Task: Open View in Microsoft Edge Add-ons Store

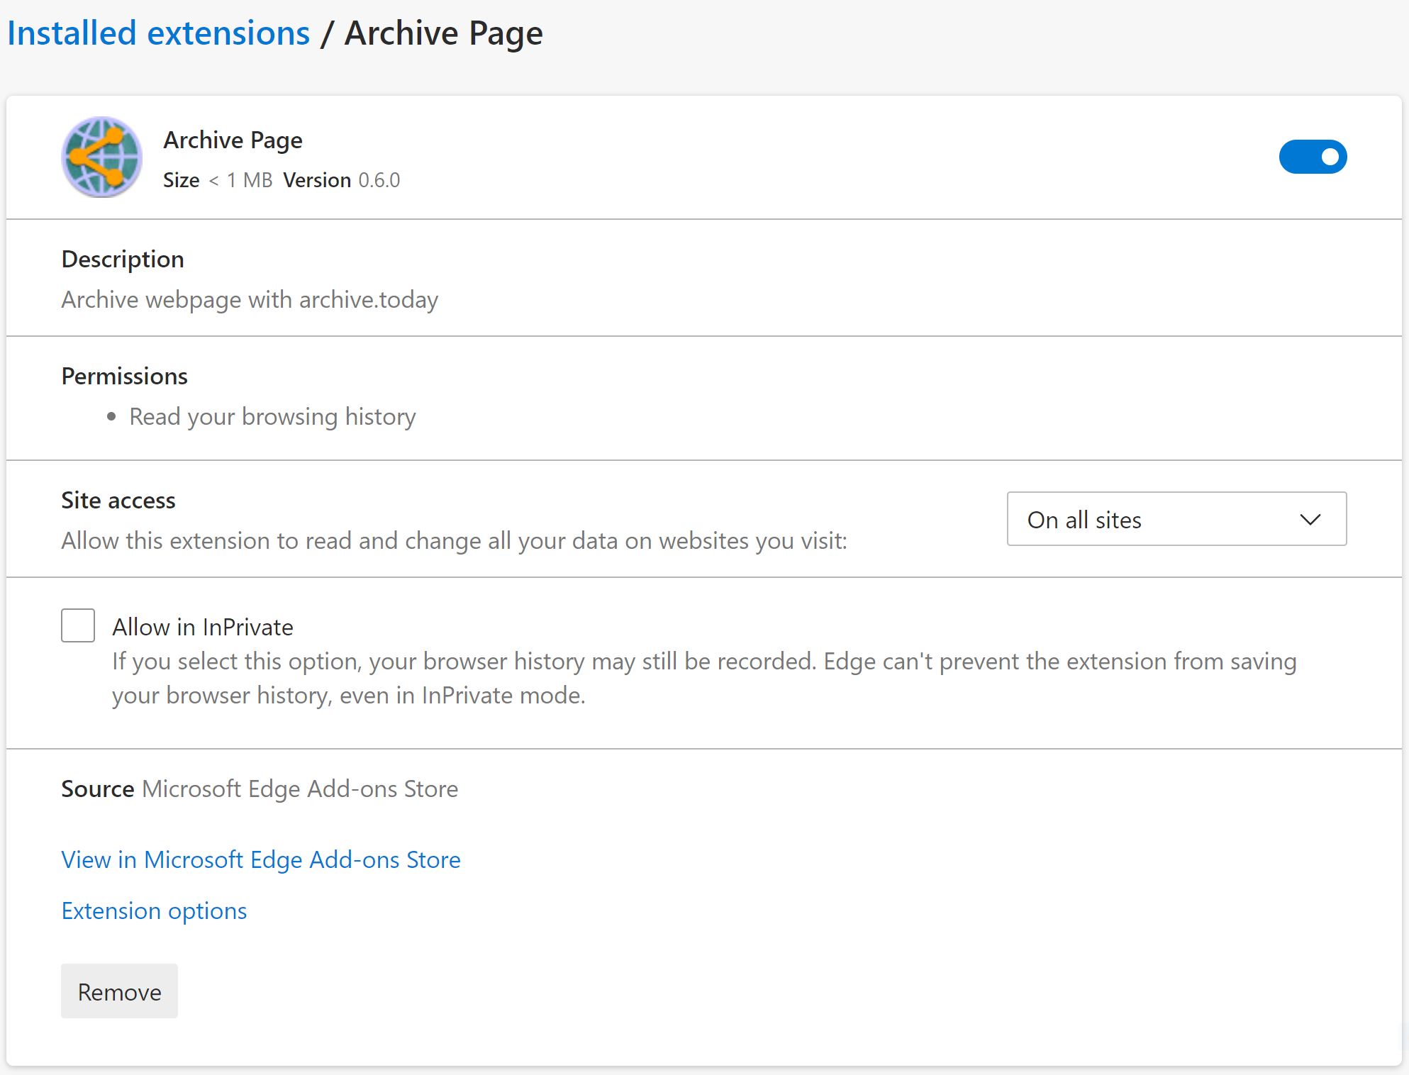Action: pyautogui.click(x=261, y=859)
